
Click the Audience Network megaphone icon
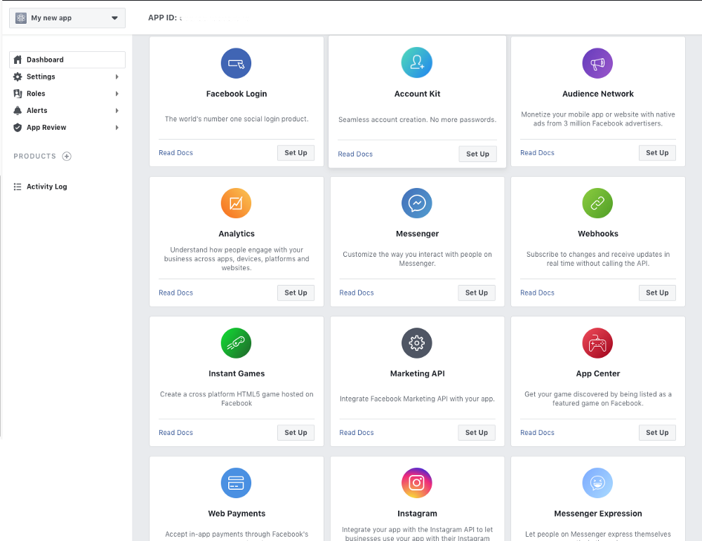click(x=597, y=63)
